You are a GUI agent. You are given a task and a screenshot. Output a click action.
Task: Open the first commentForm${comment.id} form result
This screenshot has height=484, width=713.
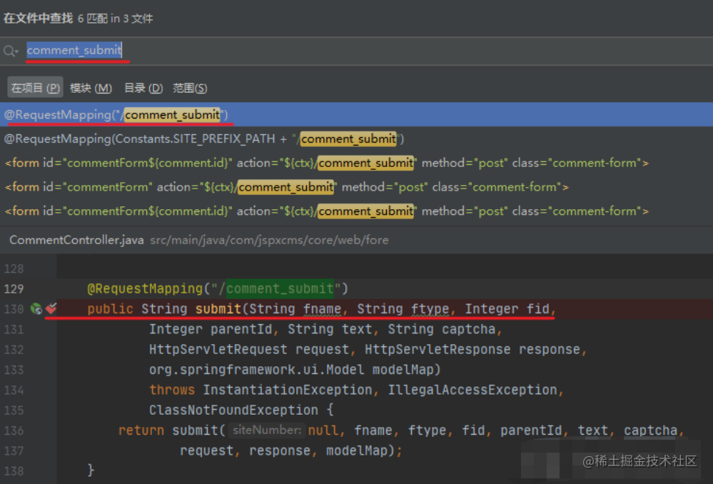[357, 163]
